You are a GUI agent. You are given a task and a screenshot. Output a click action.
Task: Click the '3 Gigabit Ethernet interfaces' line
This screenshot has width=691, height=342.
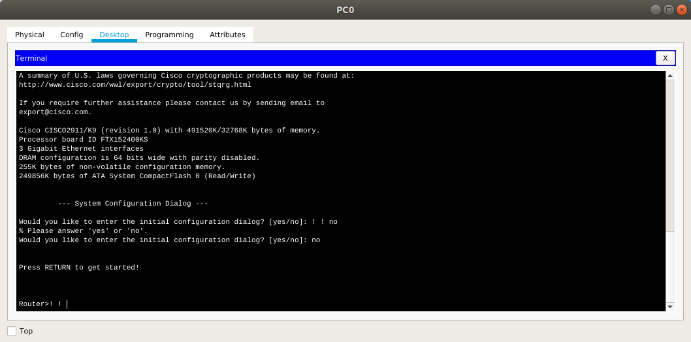[x=81, y=149]
